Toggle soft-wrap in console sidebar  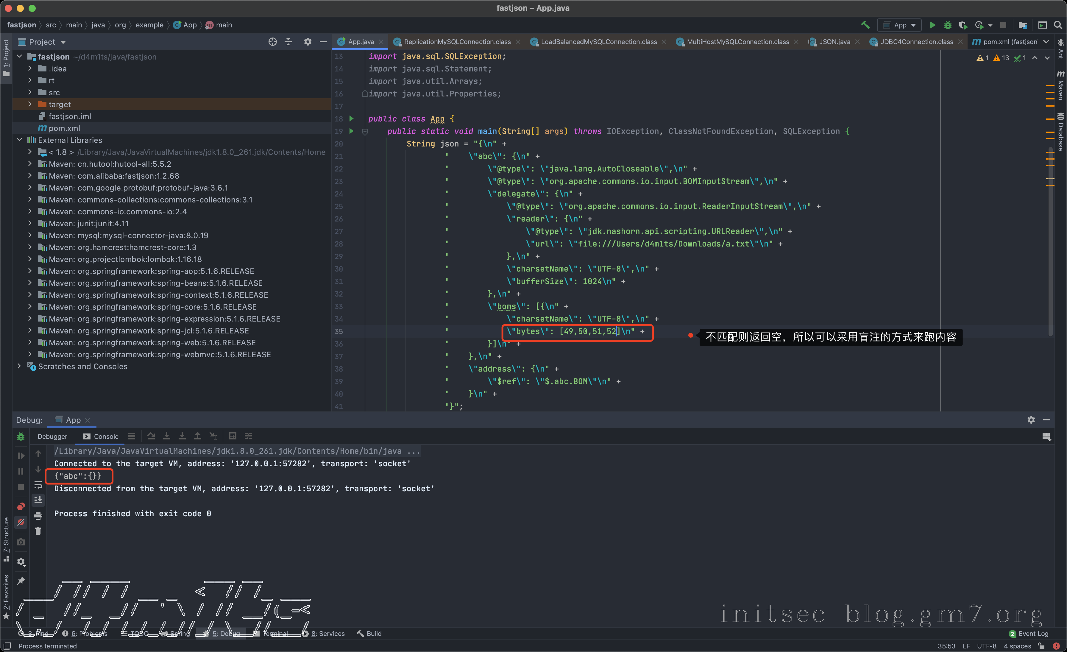[x=38, y=484]
